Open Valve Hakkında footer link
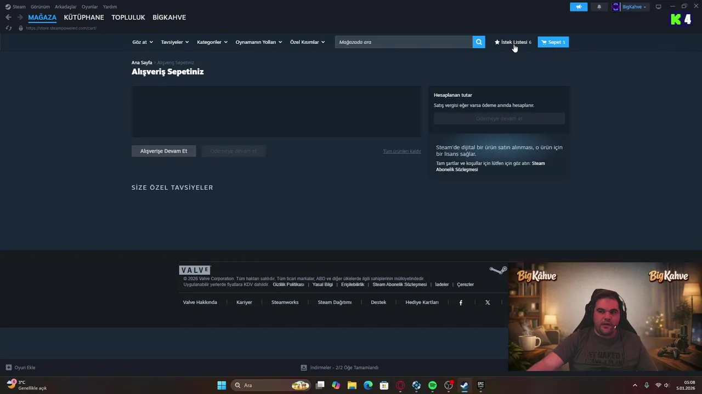Image resolution: width=702 pixels, height=394 pixels. [x=200, y=303]
